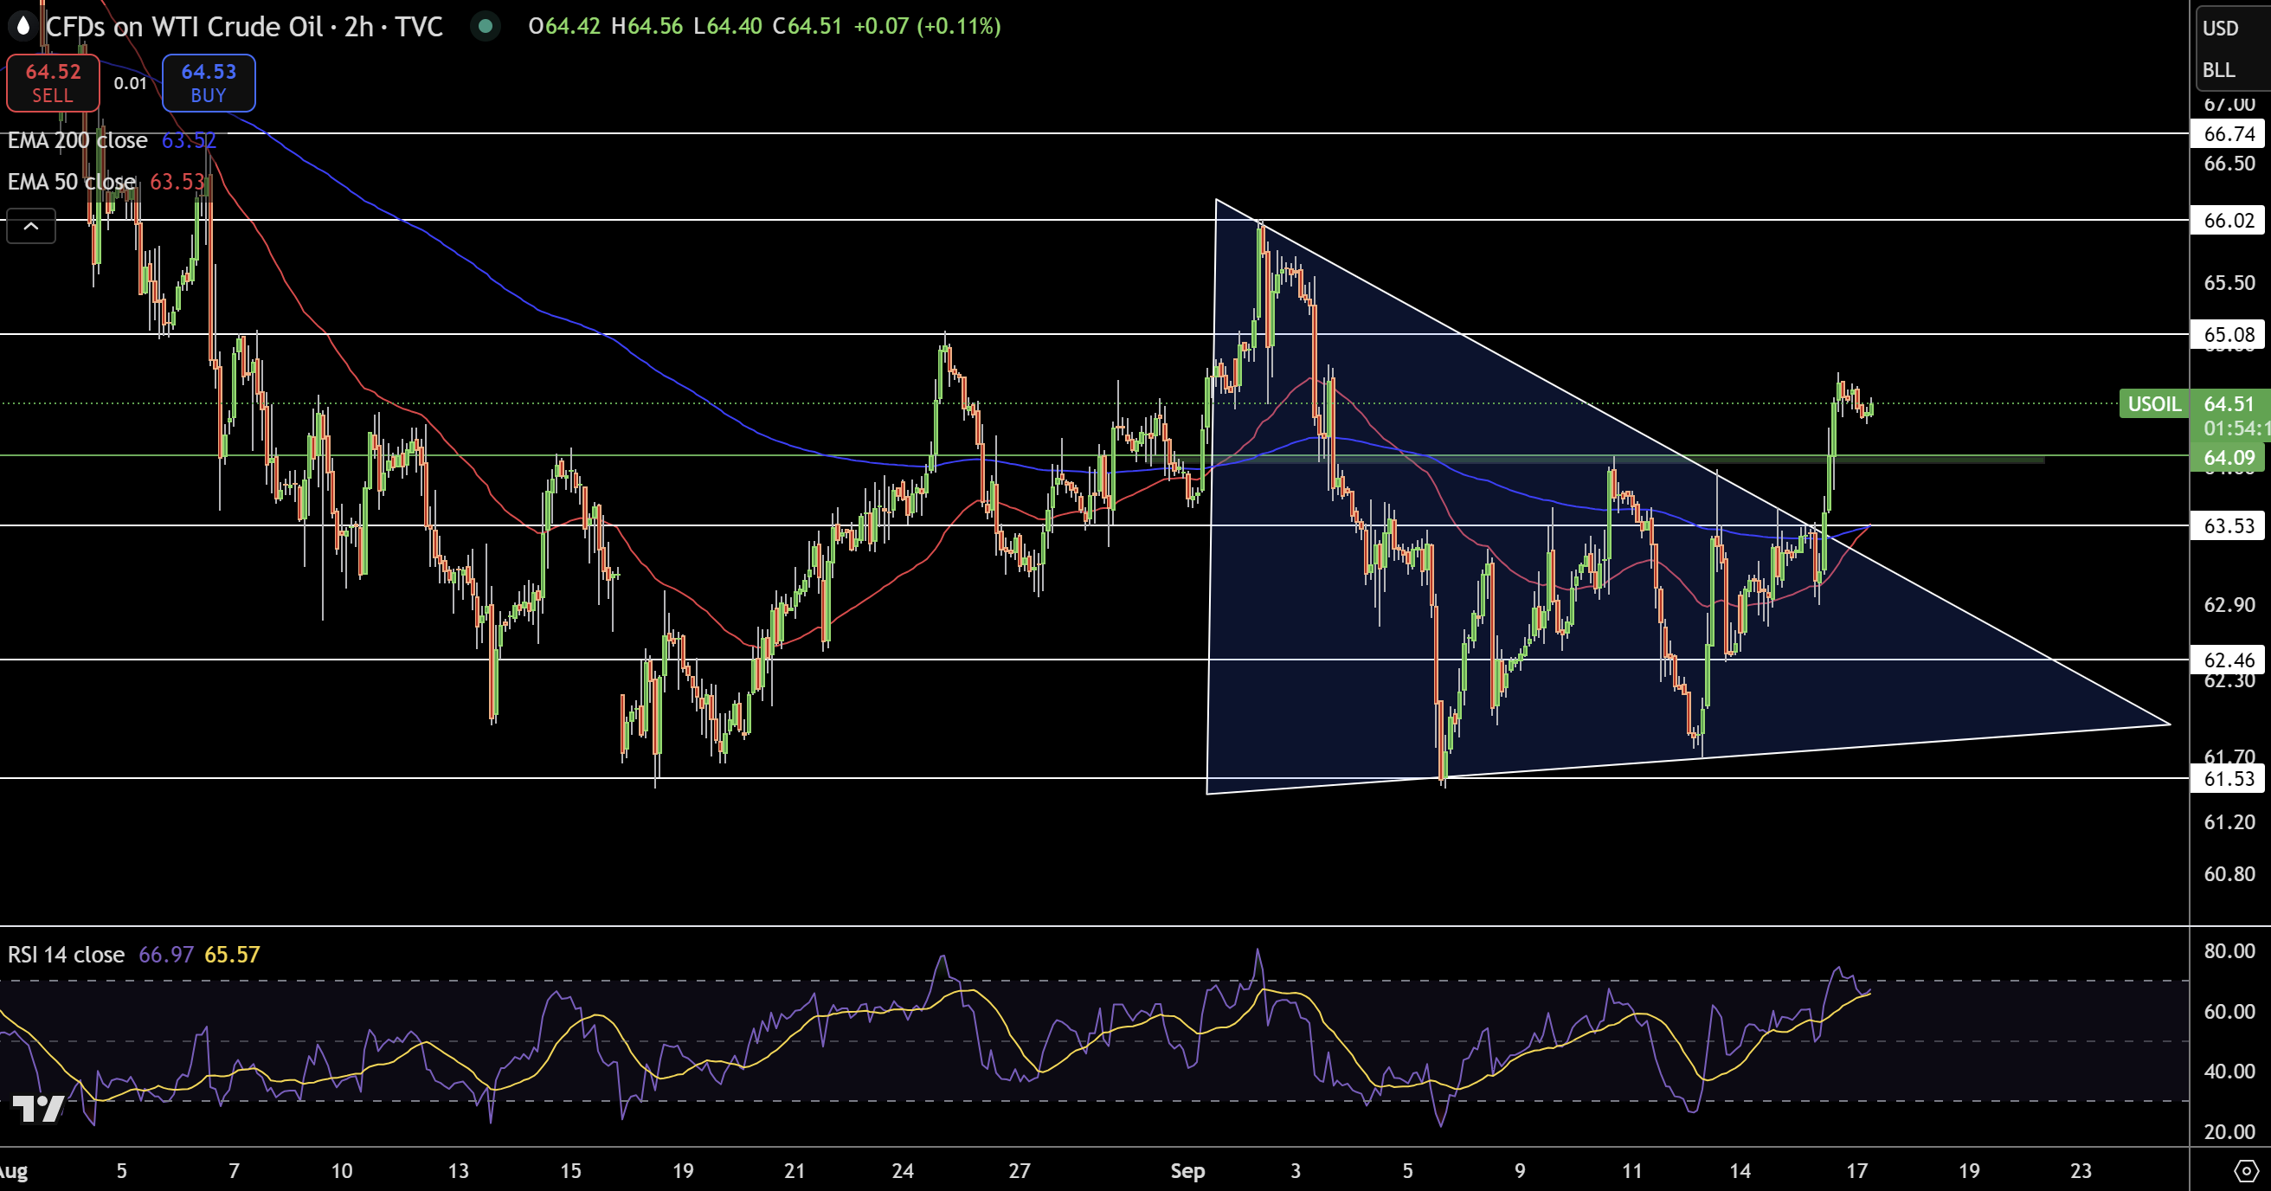The image size is (2271, 1191).
Task: Click the WTI Crude Oil symbol droplet icon
Action: click(x=22, y=27)
